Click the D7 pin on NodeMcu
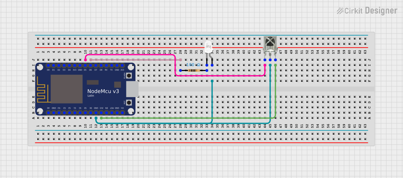 click(96, 65)
